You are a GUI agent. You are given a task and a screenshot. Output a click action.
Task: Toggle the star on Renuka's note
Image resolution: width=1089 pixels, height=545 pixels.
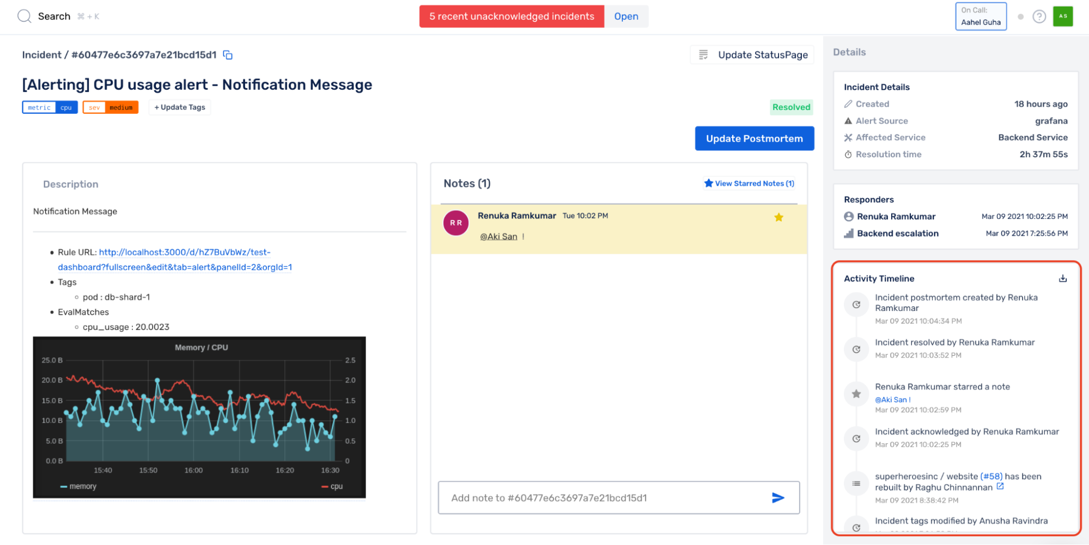coord(778,217)
